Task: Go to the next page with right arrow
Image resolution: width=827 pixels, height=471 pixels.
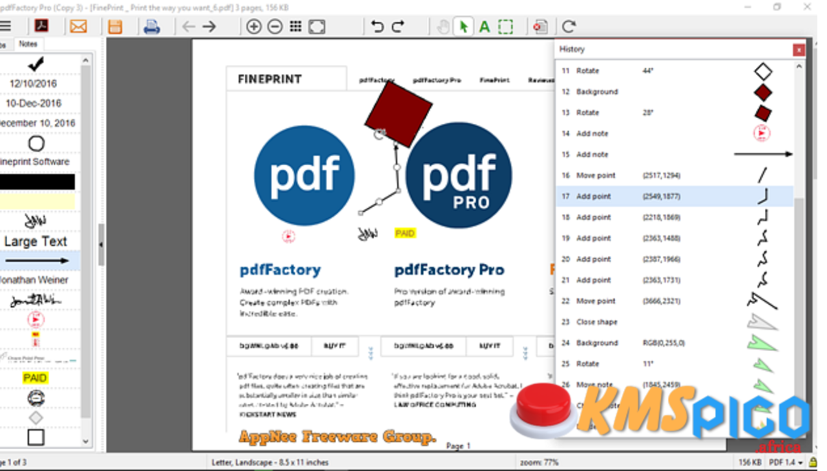Action: 209,26
